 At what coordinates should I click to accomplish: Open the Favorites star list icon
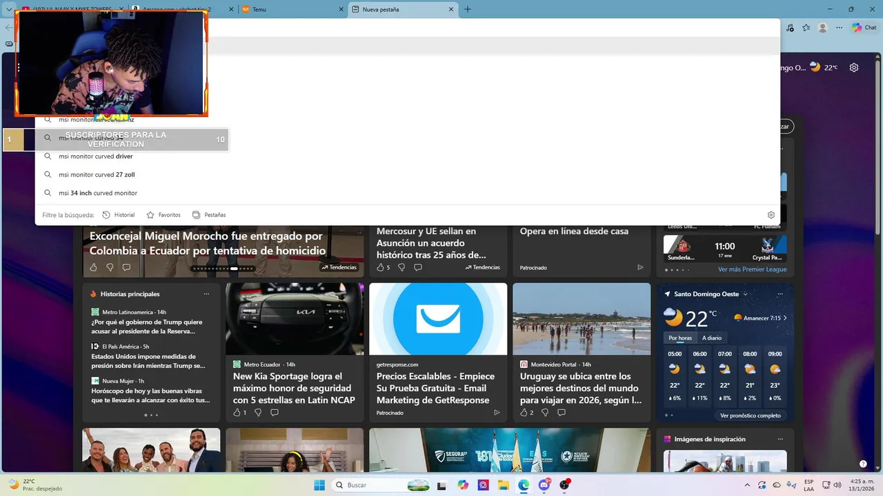pos(807,28)
